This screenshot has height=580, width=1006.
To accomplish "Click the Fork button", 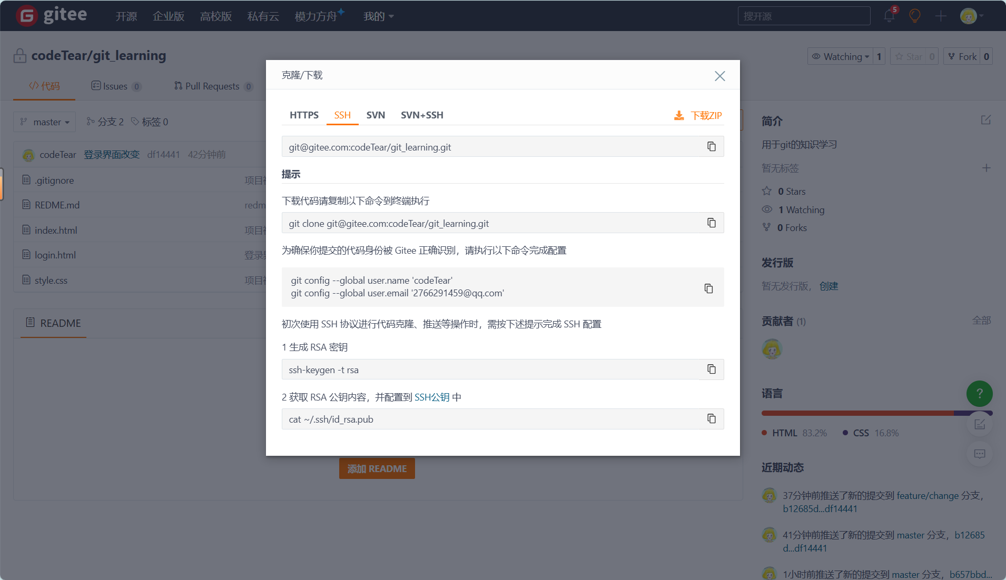I will tap(962, 56).
